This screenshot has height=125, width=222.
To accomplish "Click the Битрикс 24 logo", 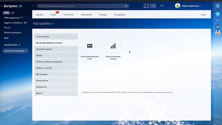I will point(13,6).
